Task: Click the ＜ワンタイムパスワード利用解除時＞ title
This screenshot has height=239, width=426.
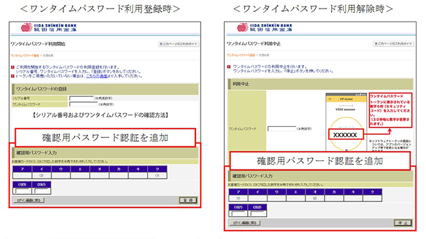Action: [x=313, y=9]
